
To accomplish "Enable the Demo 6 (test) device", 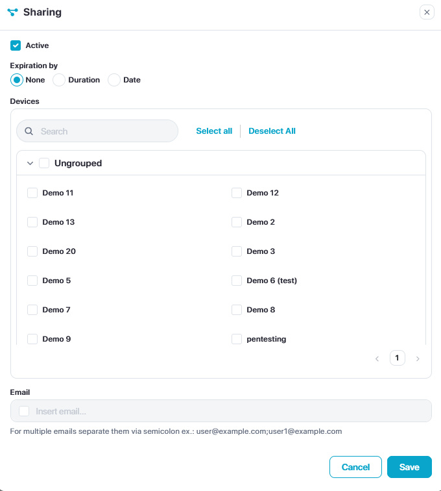I will coord(237,281).
